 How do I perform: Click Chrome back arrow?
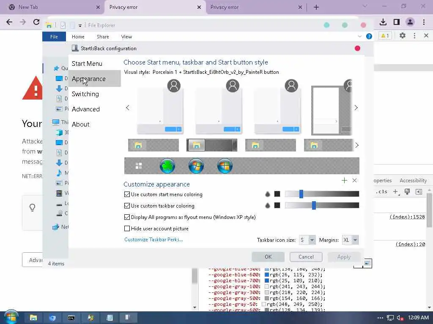point(9,22)
